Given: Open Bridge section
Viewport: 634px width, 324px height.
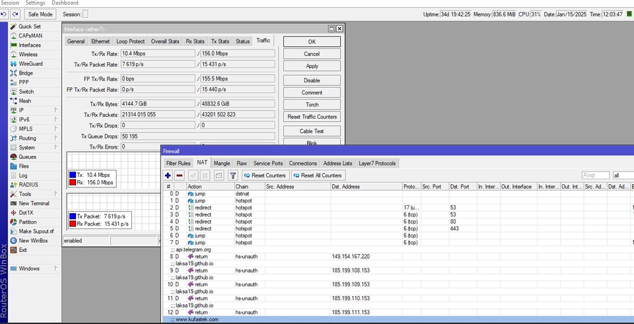Looking at the screenshot, I should 26,73.
